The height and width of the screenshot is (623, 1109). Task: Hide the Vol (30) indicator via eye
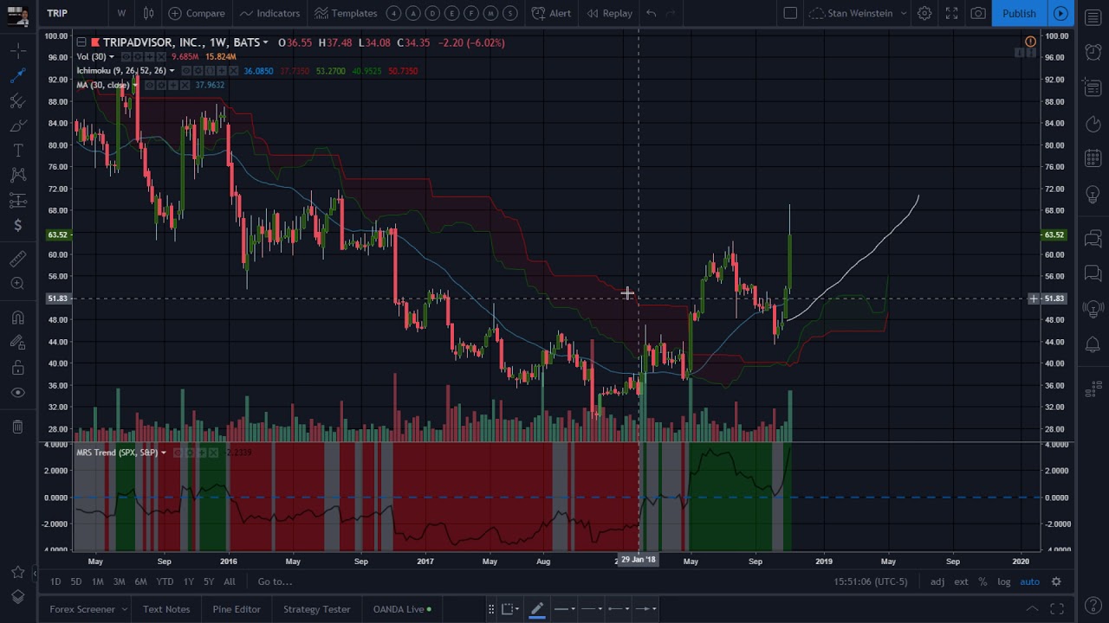tap(127, 57)
